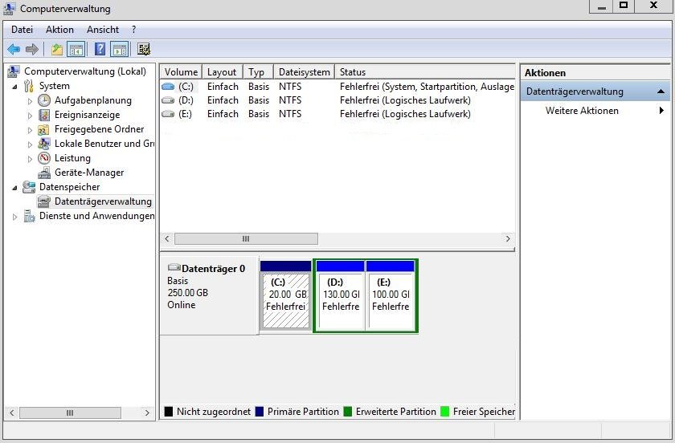Select the (C:) 20.00 GB partition block

(286, 295)
